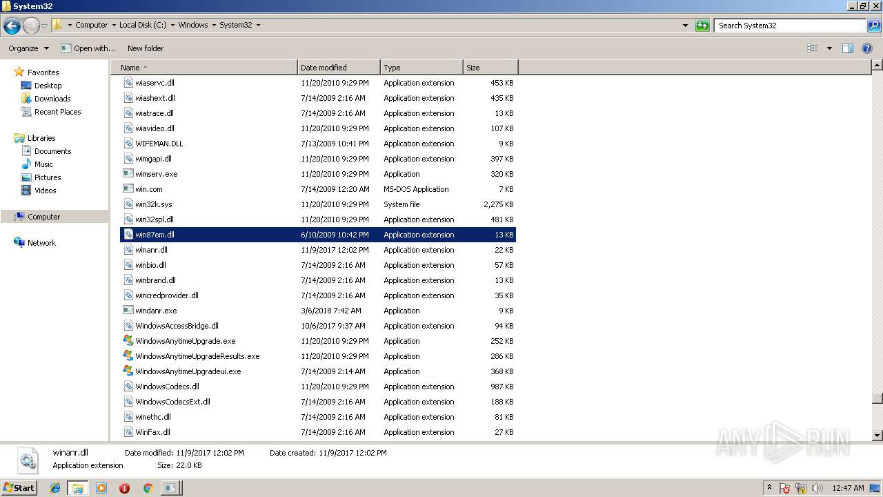
Task: Click the Open with... button
Action: pos(88,48)
